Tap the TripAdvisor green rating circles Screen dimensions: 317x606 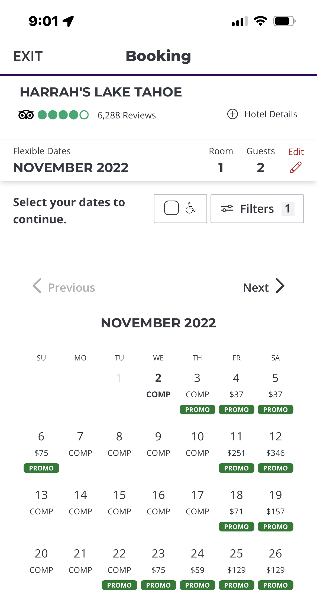pos(63,115)
